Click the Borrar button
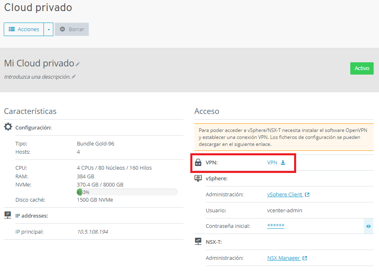The width and height of the screenshot is (379, 275). [72, 29]
